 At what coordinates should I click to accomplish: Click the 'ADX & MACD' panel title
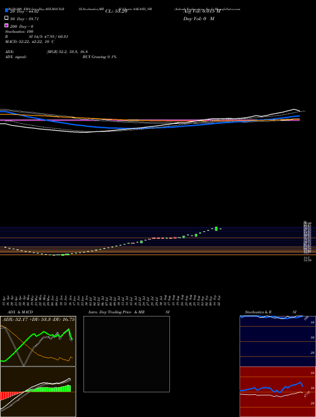(x=20, y=312)
